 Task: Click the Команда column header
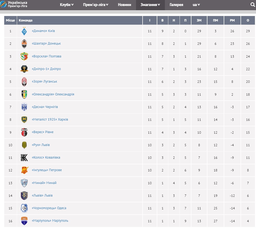pos(26,20)
